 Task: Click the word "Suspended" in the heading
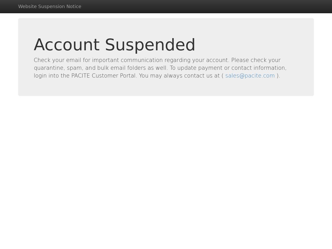pos(150,45)
